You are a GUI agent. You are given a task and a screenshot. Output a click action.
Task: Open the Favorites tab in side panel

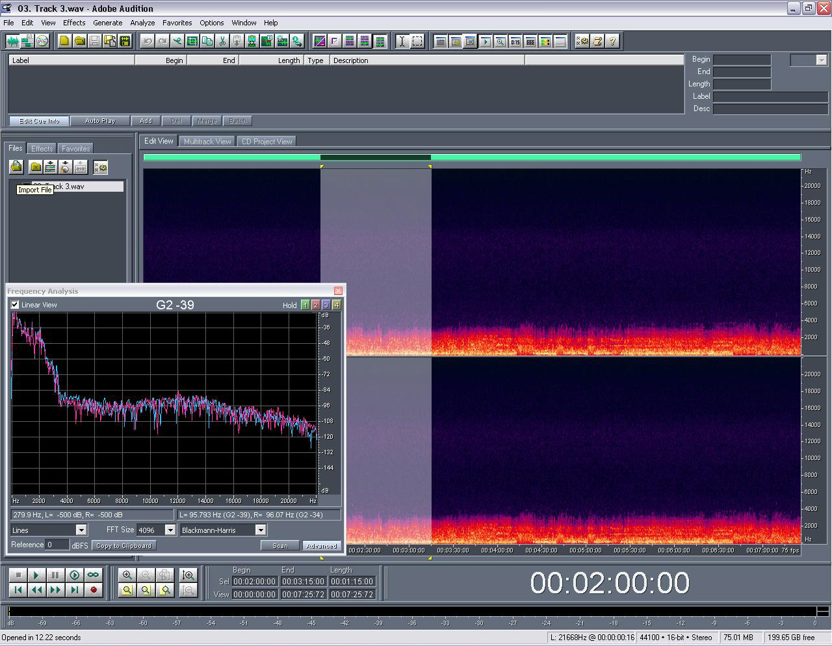[75, 148]
